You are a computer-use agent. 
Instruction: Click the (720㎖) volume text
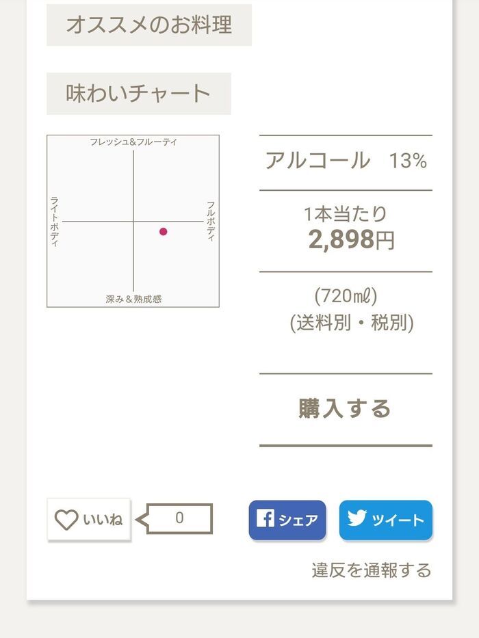tap(346, 297)
